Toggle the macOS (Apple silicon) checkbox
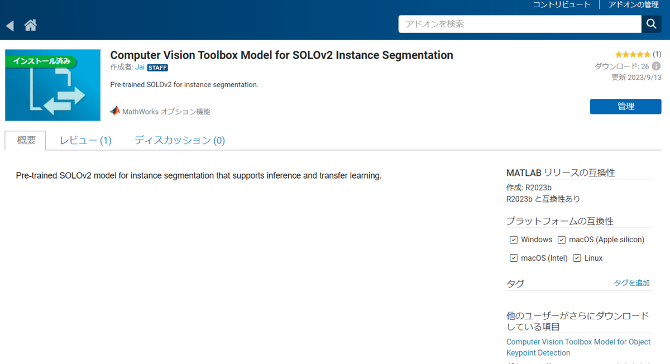The height and width of the screenshot is (364, 670). pos(562,240)
